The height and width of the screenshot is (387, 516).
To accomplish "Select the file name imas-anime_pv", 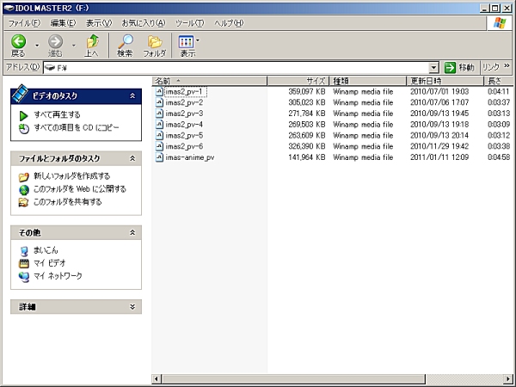I will point(190,157).
